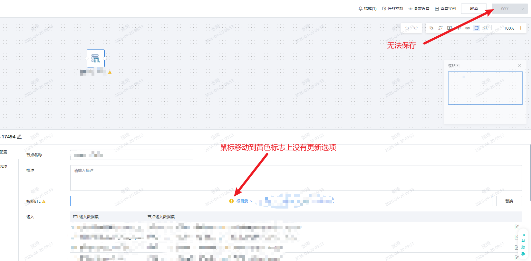Focus the 节点名称 input field

coord(132,155)
